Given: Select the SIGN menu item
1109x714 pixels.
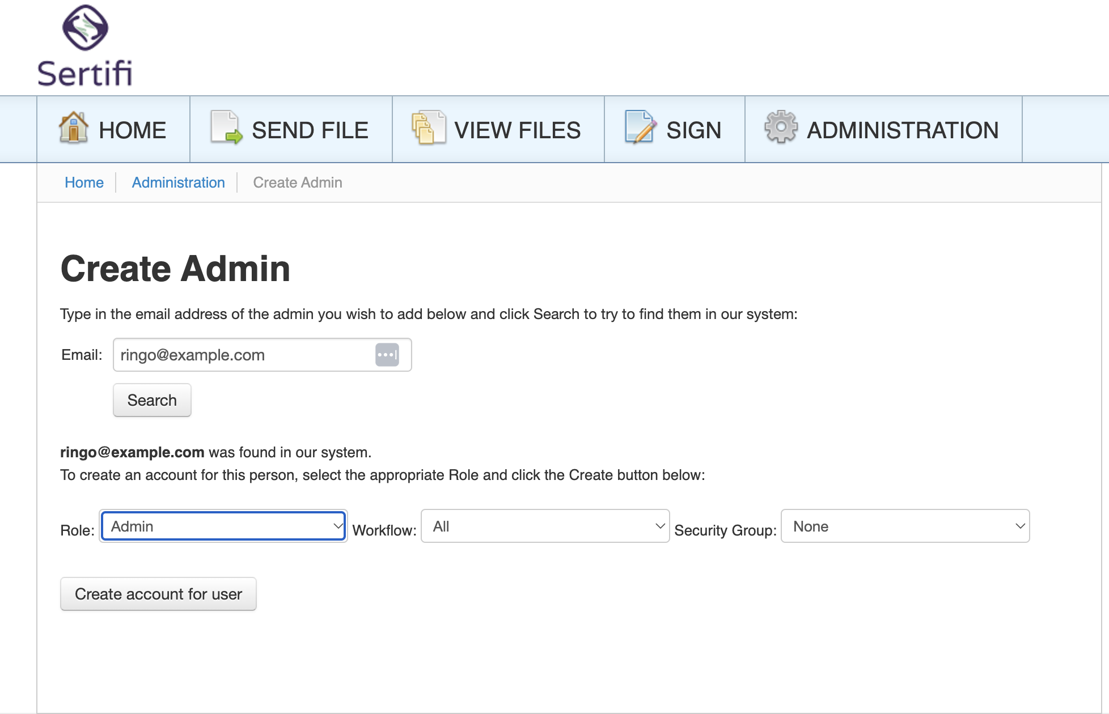Looking at the screenshot, I should 675,130.
